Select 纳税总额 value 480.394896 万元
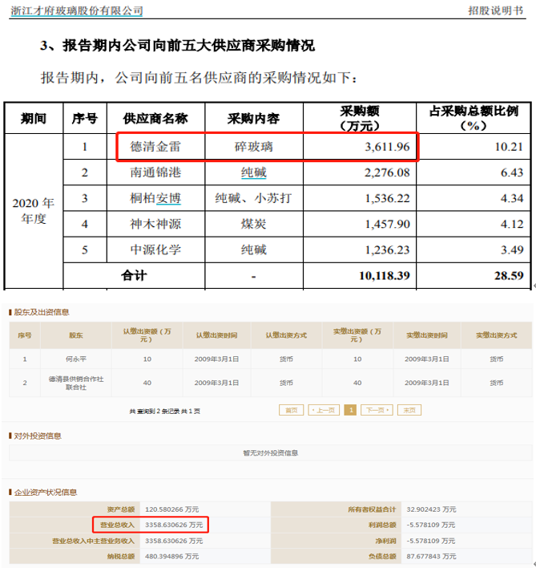Screen dimensions: 536x572 (x=171, y=556)
